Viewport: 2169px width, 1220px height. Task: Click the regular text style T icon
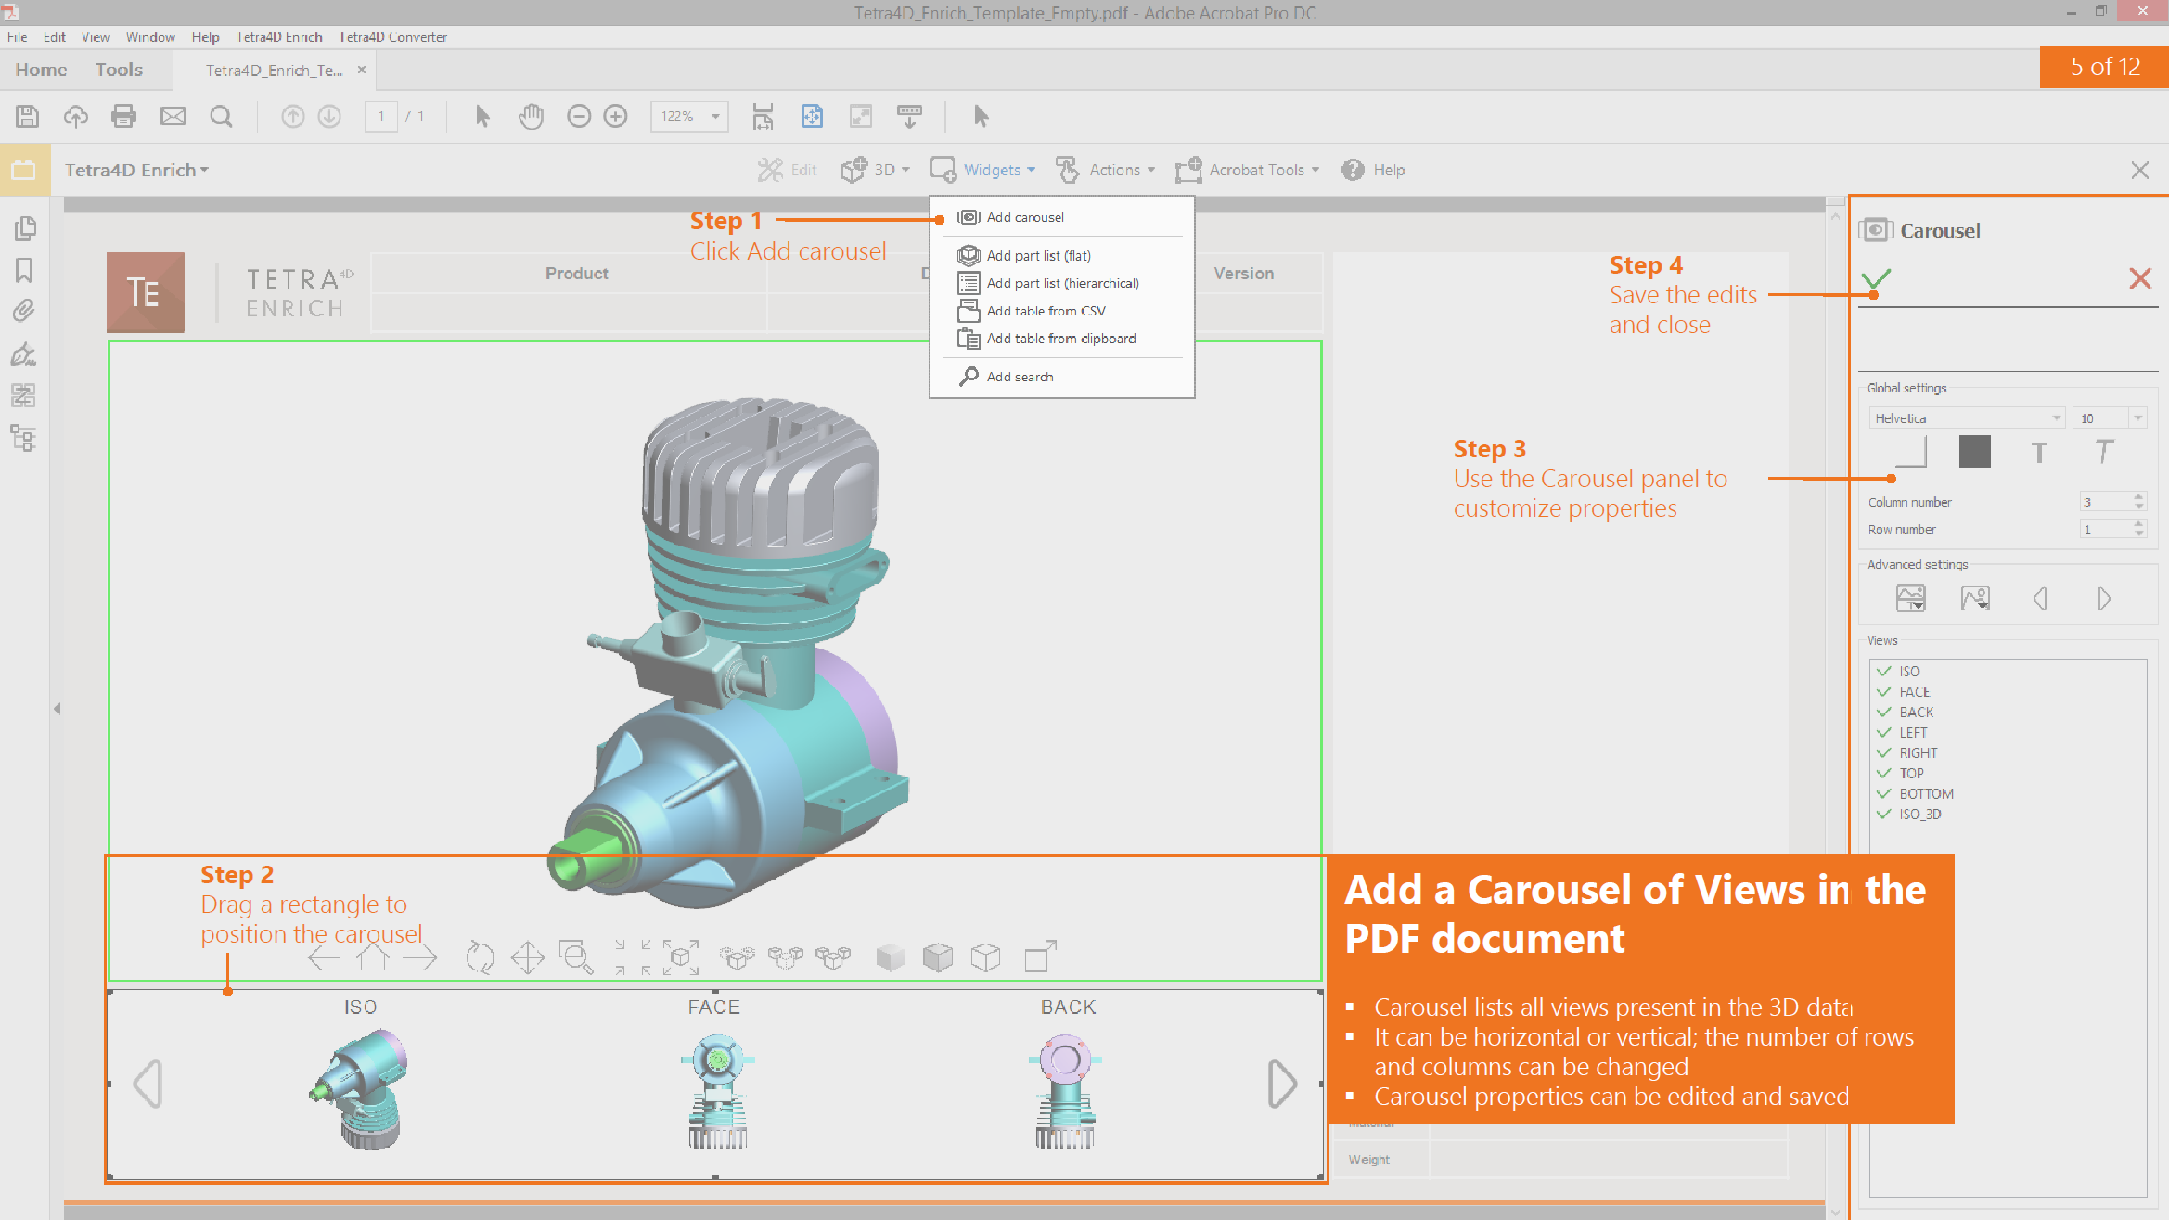pyautogui.click(x=2039, y=453)
